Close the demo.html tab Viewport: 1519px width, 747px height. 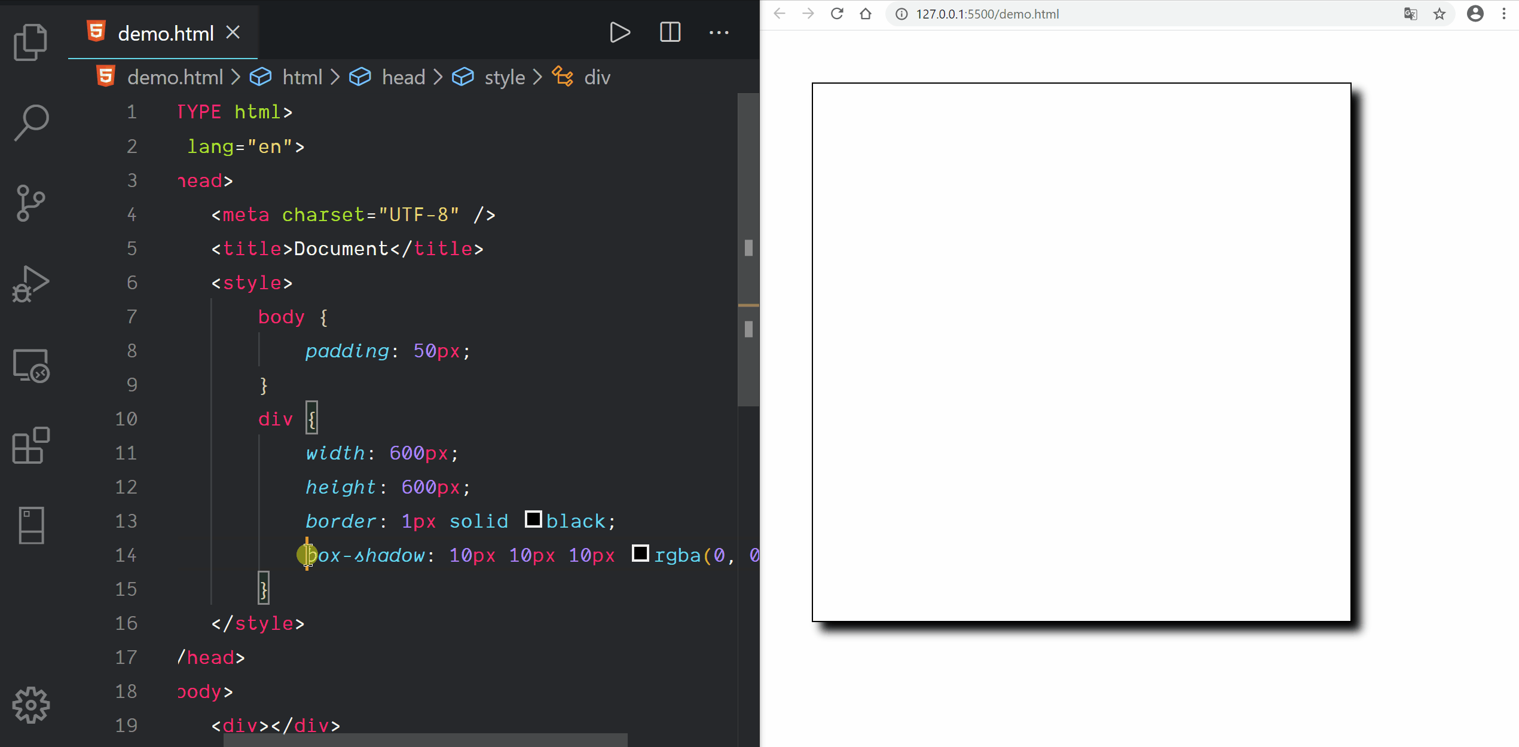pyautogui.click(x=233, y=32)
